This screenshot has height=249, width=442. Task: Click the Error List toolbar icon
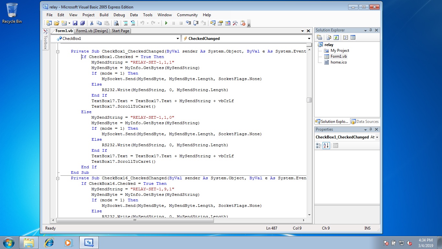point(243,23)
